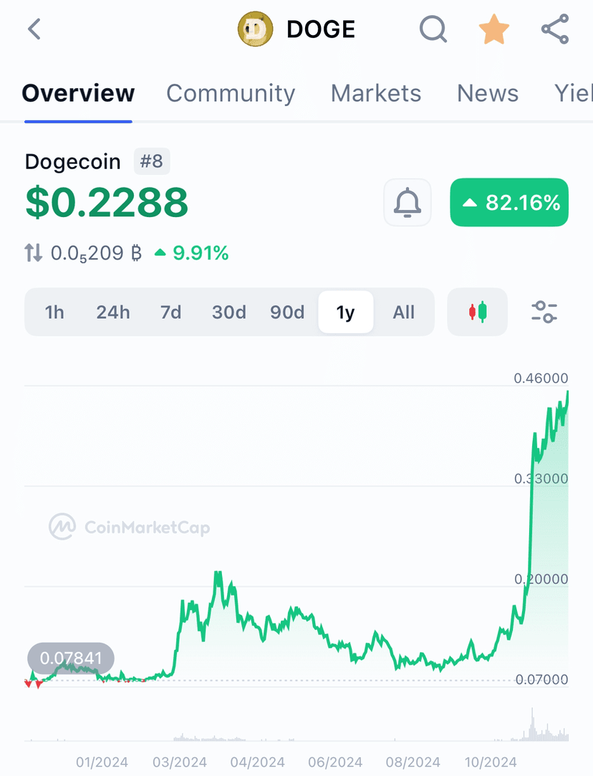Viewport: 593px width, 776px height.
Task: Tap the $0.2288 price value
Action: click(x=107, y=202)
